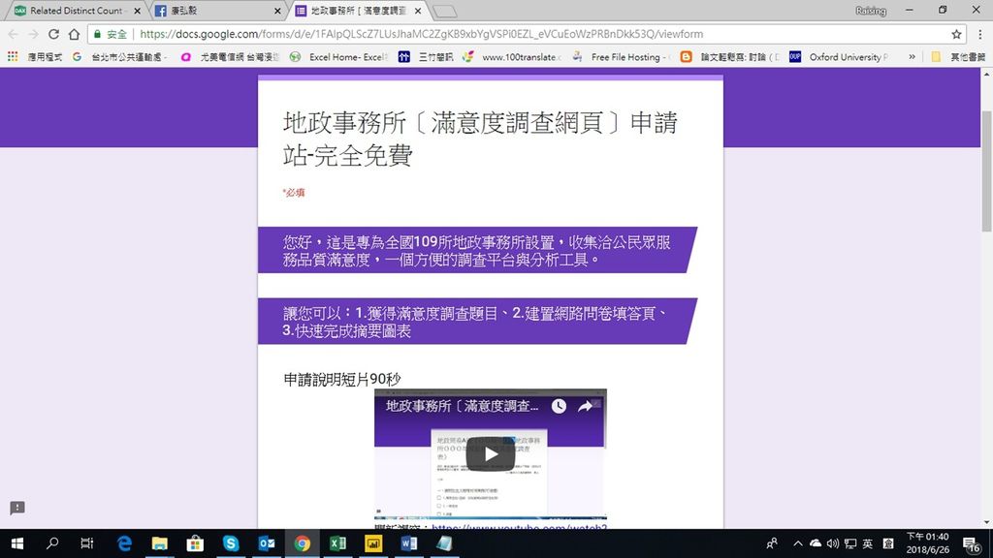Open the network icon in system tray
This screenshot has height=558, width=993.
tap(850, 543)
